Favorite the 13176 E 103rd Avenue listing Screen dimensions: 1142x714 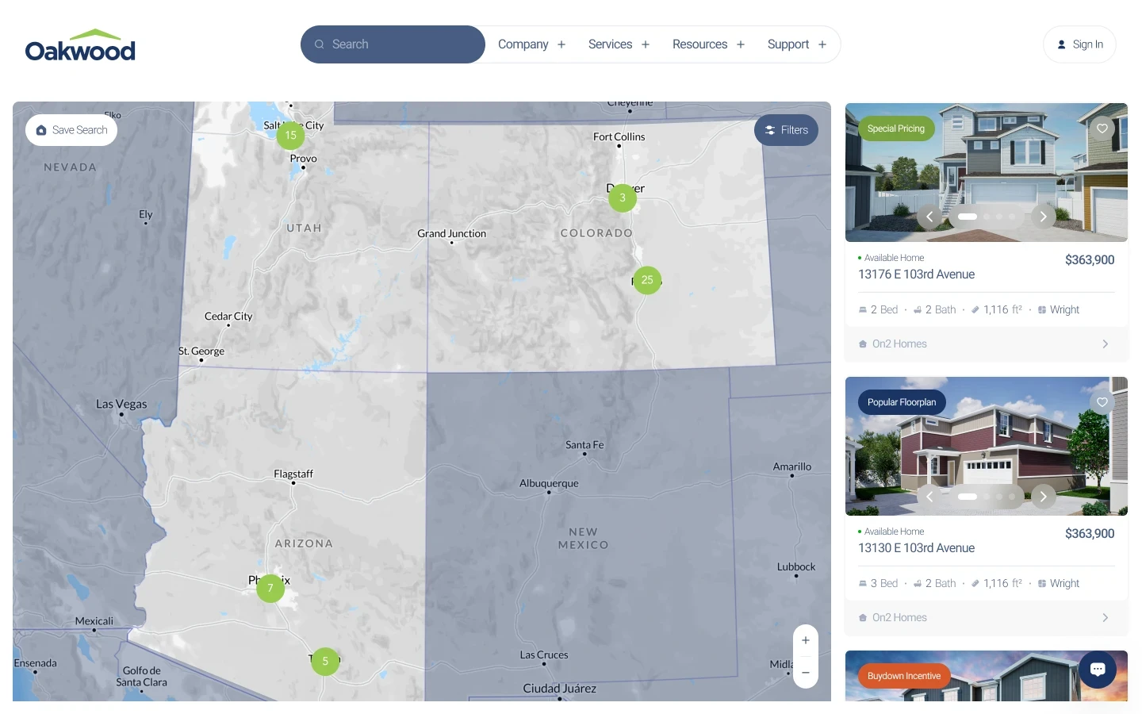1102,129
